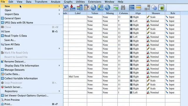
Task: Expand the Import Data submenu arrow
Action: coord(59,14)
